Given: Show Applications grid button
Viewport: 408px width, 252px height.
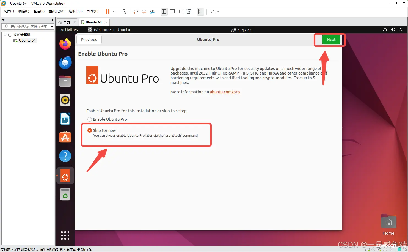Looking at the screenshot, I should [65, 235].
